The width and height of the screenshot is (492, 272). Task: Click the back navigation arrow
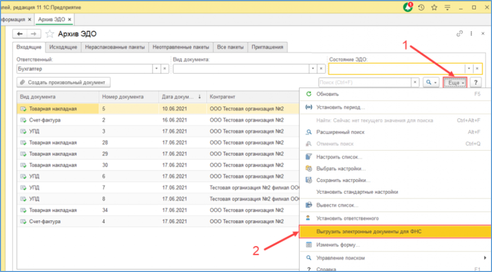pyautogui.click(x=20, y=34)
